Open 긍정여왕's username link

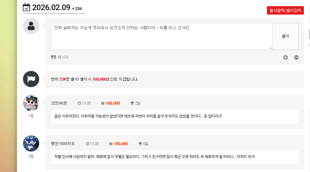point(59,103)
